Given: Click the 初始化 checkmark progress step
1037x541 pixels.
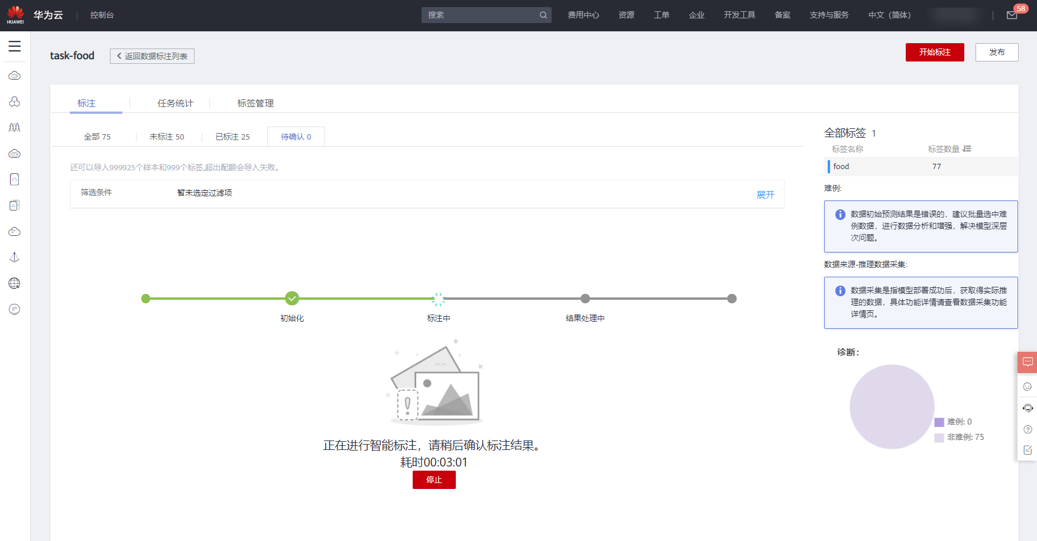Looking at the screenshot, I should (x=292, y=299).
